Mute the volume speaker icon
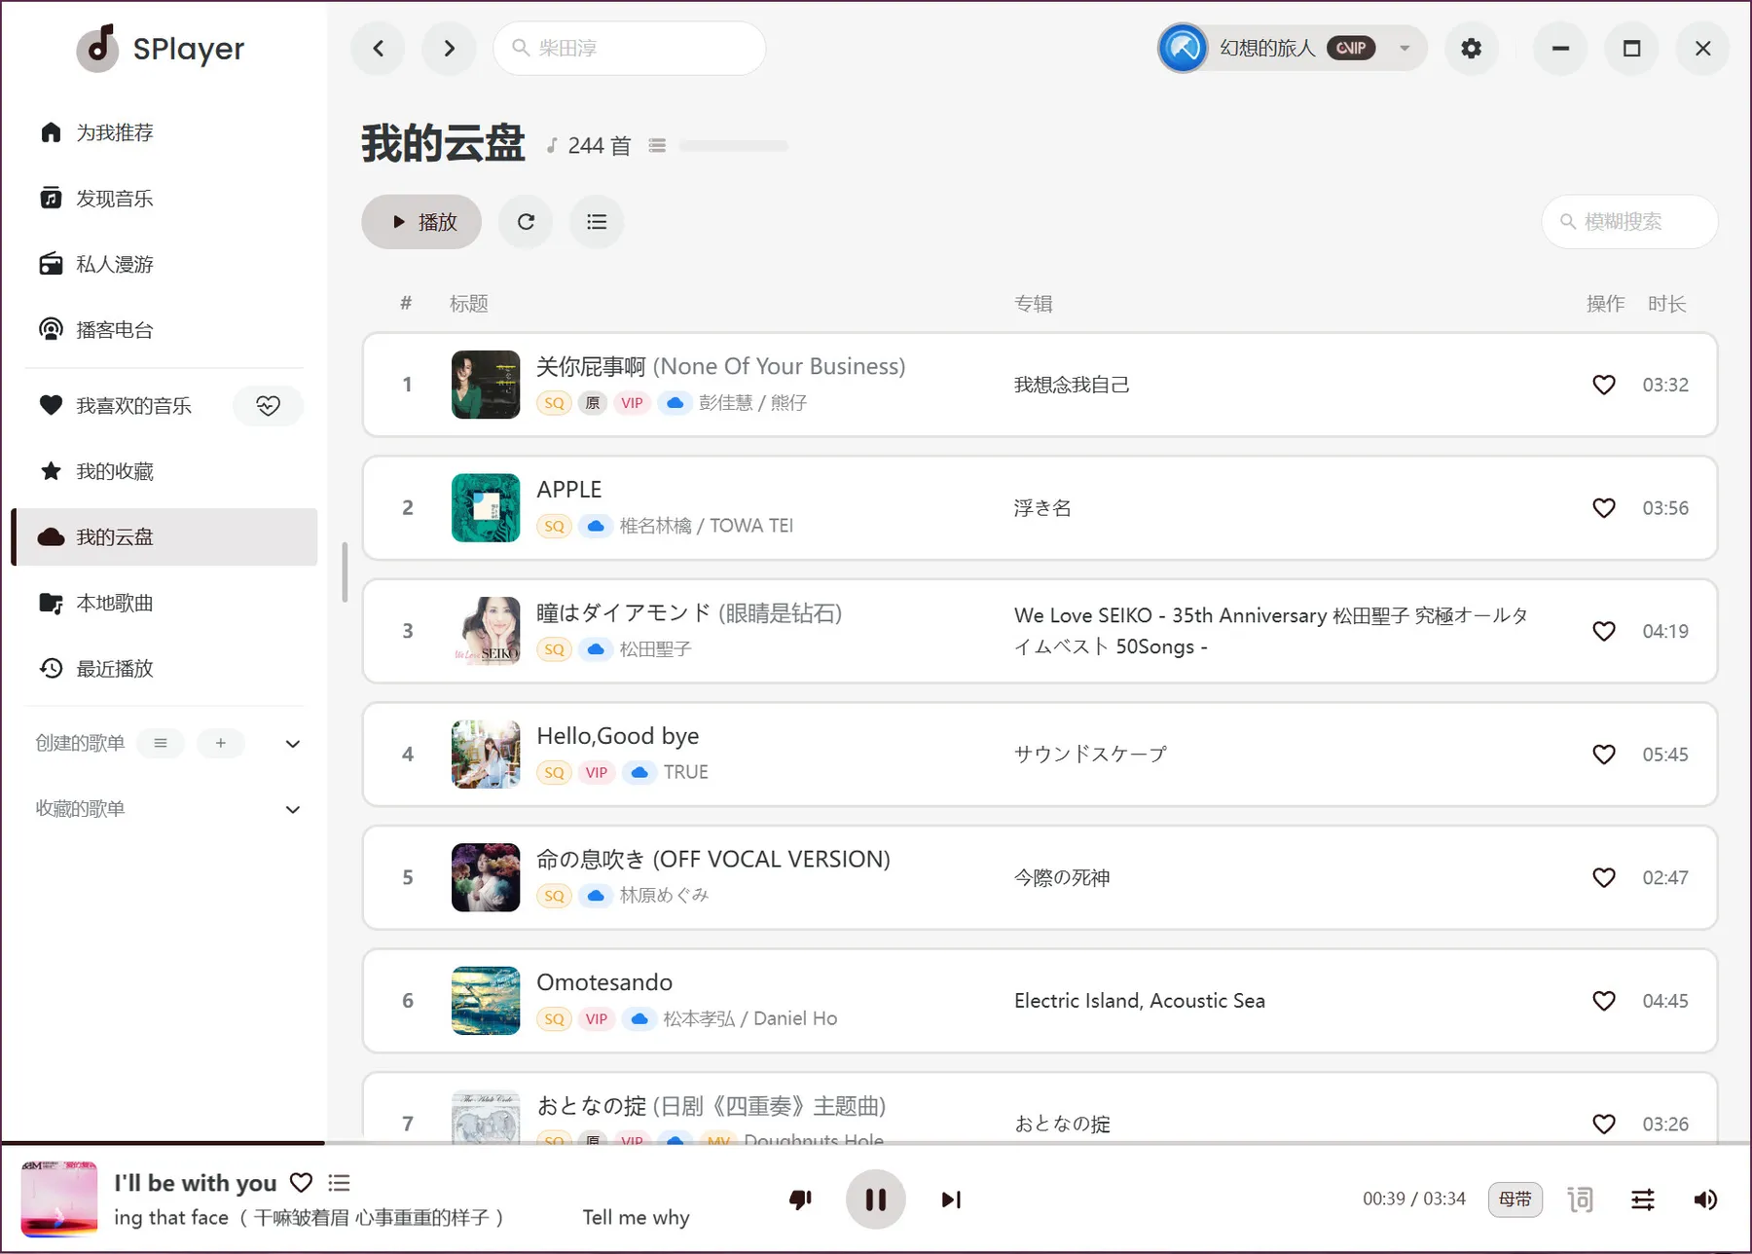The image size is (1752, 1254). click(x=1705, y=1199)
